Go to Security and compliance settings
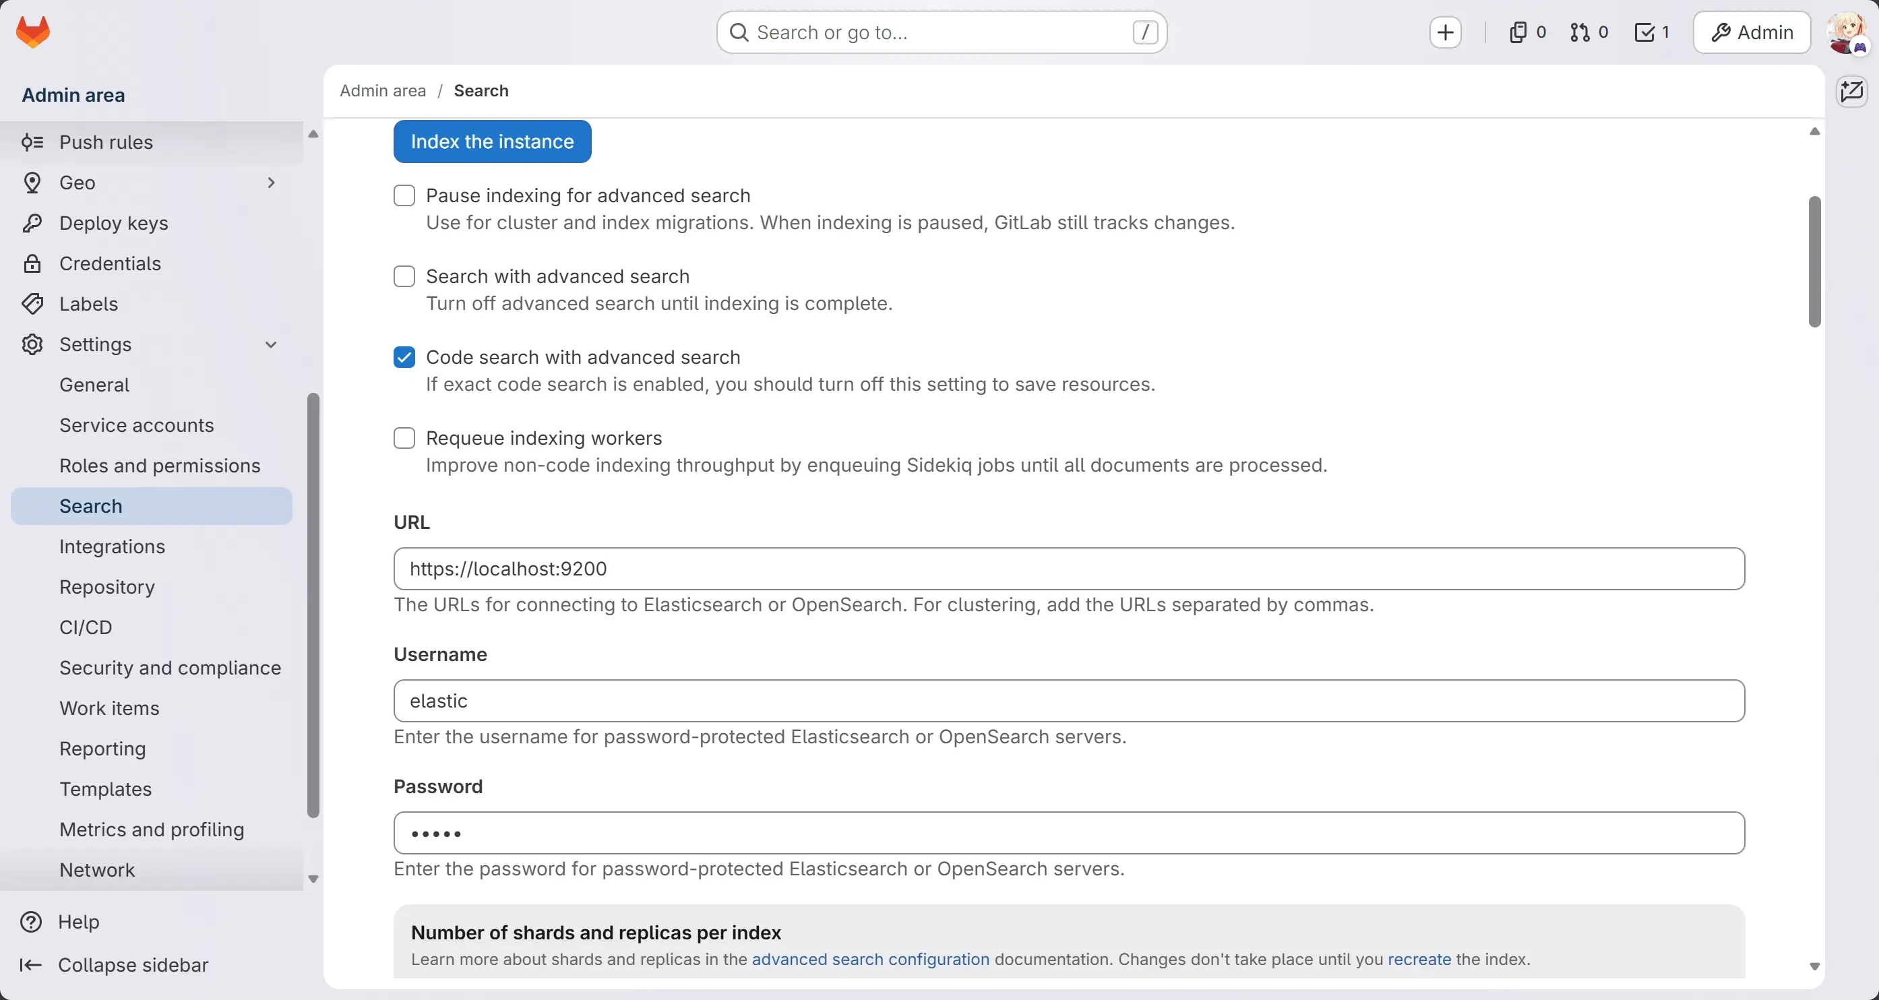 click(151, 668)
